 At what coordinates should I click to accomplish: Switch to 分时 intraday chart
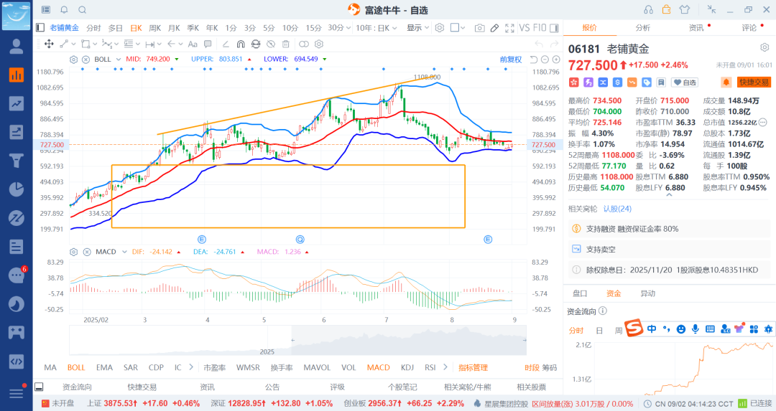tap(93, 28)
